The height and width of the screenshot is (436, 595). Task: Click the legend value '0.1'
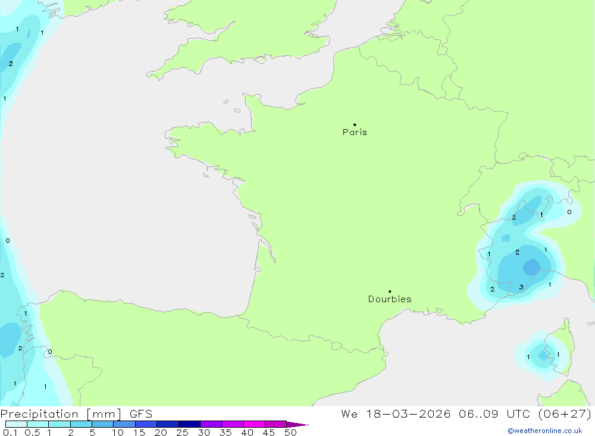click(x=10, y=432)
